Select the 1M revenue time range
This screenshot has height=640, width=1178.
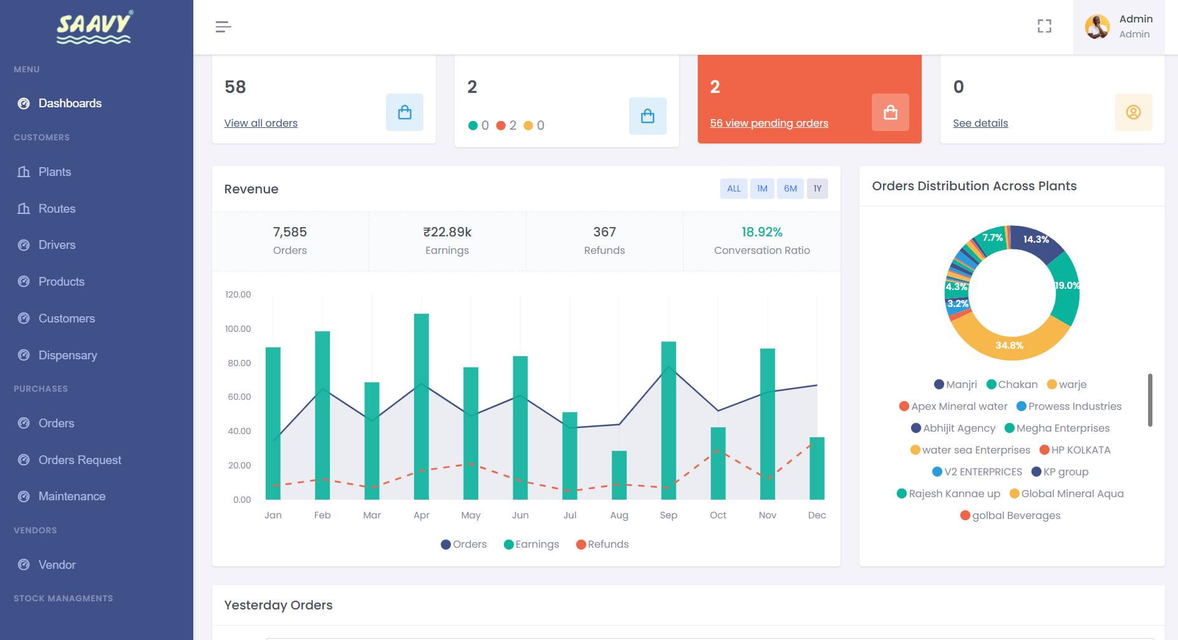(762, 188)
